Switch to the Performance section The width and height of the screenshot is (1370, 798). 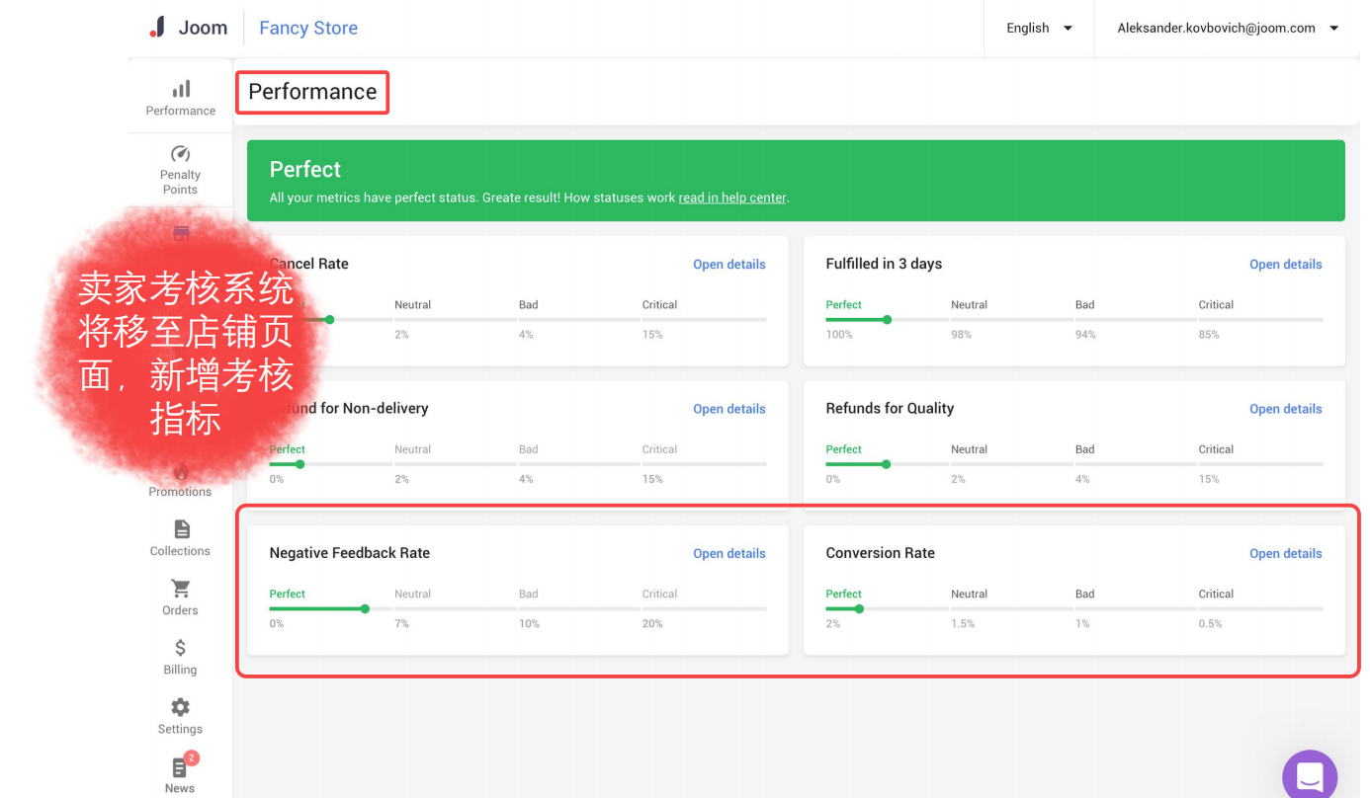(311, 91)
